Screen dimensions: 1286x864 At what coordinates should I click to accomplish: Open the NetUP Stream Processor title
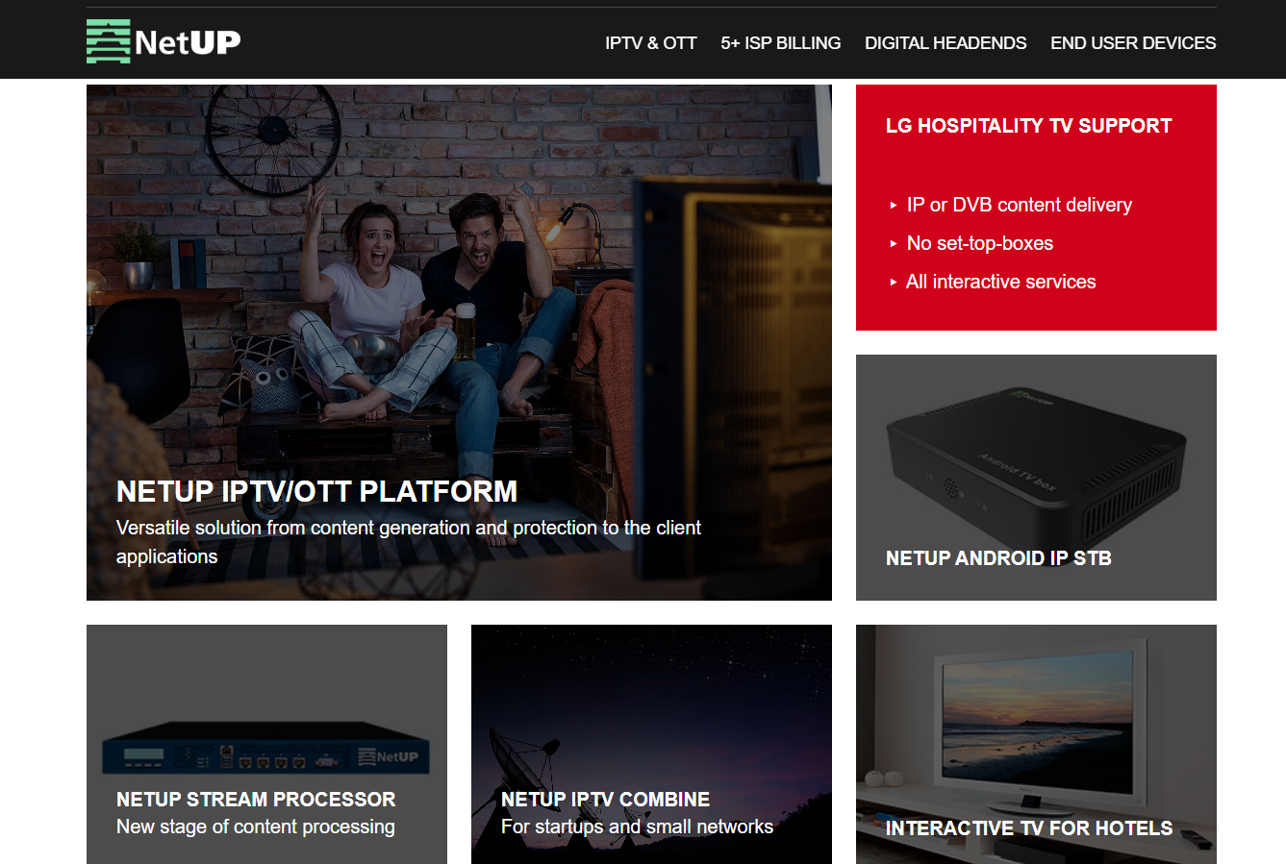click(256, 800)
